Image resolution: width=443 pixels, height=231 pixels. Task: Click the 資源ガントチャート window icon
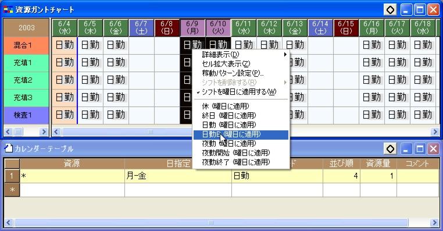coord(8,10)
